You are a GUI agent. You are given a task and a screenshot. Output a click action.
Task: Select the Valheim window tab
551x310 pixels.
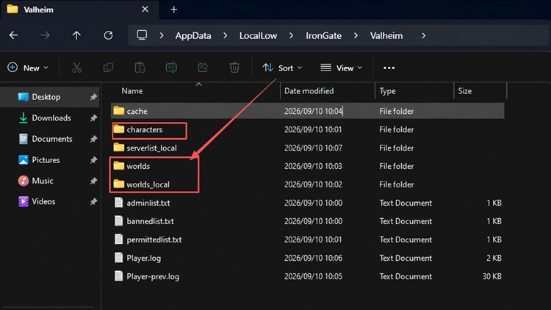click(x=80, y=10)
